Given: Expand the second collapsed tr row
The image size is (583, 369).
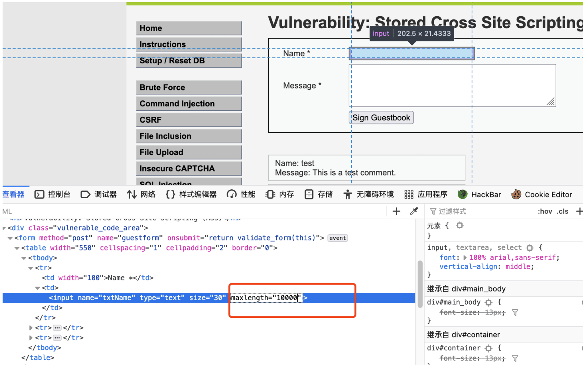Looking at the screenshot, I should [x=31, y=338].
